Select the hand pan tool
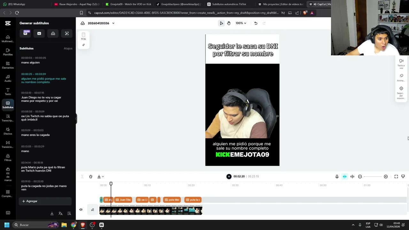This screenshot has height=230, width=409. [229, 23]
